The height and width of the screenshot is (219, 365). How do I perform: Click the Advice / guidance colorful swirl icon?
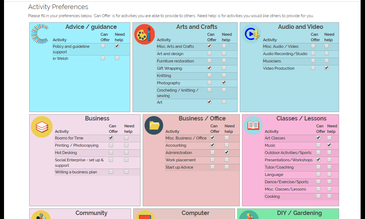point(40,34)
